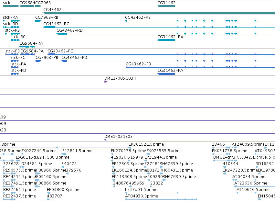Click EST label AT23630.5prime

coord(251,183)
